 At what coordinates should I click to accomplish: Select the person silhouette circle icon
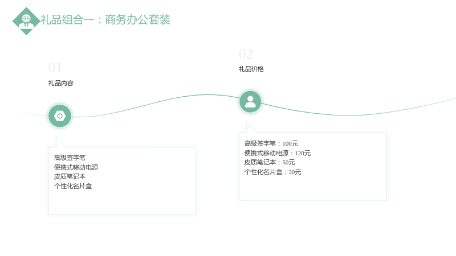(250, 102)
